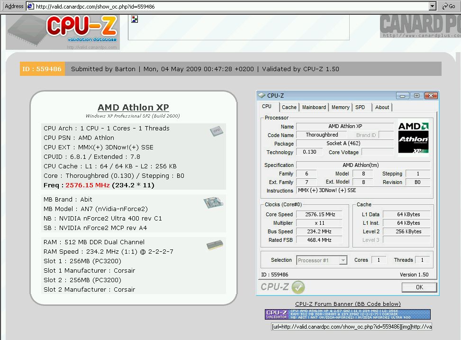Click the red 2576.15 MHz frequency text
The height and width of the screenshot is (340, 461).
tap(88, 185)
